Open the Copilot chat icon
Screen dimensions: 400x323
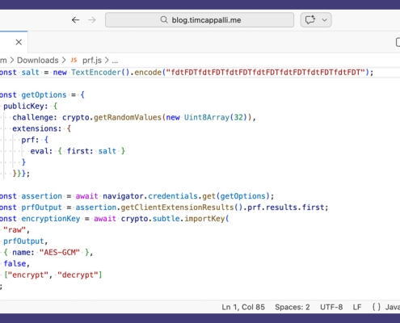(310, 20)
